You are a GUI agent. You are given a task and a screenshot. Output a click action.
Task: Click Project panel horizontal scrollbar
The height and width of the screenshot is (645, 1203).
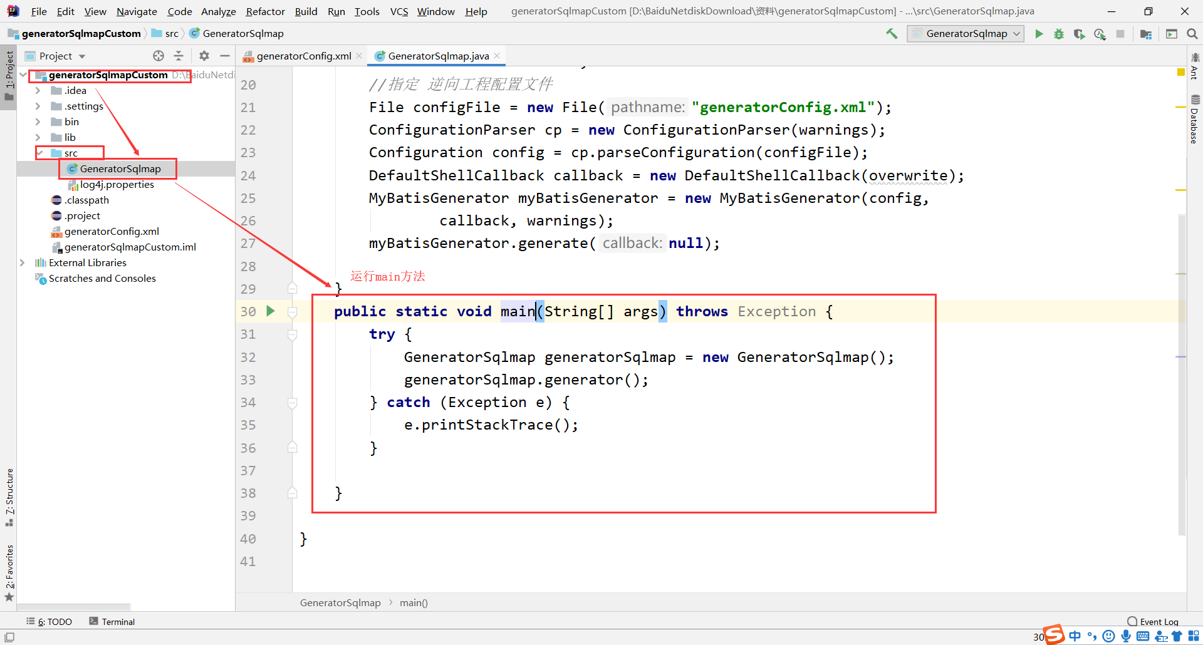pos(73,607)
